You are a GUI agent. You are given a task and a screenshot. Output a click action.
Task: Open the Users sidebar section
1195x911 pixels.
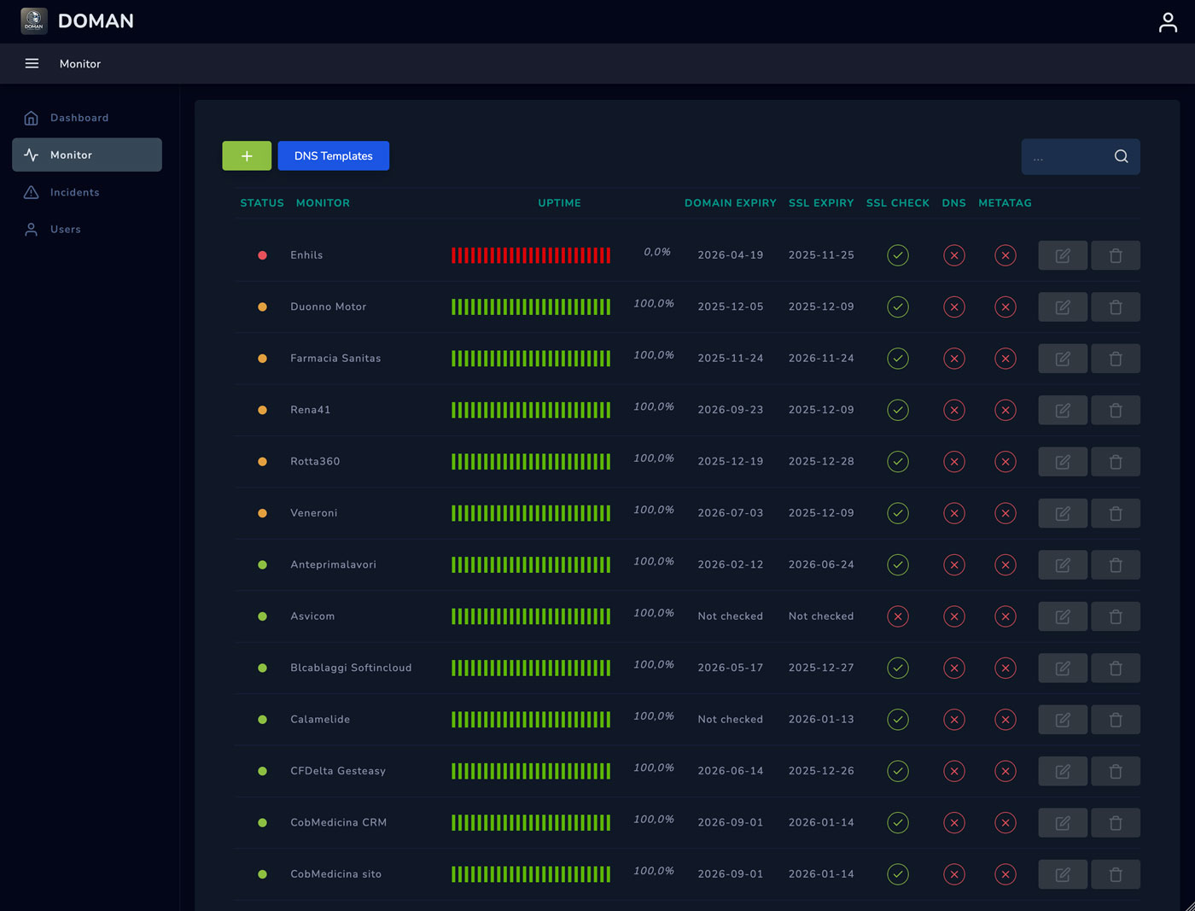click(x=65, y=229)
